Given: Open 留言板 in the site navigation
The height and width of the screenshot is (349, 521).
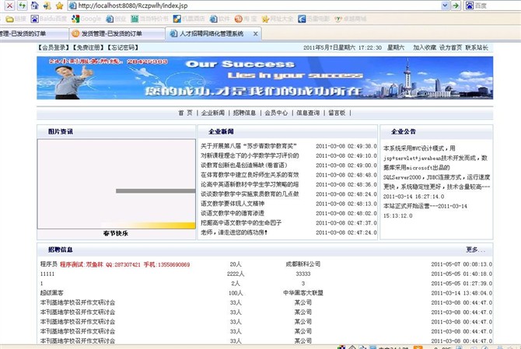Looking at the screenshot, I should click(337, 113).
